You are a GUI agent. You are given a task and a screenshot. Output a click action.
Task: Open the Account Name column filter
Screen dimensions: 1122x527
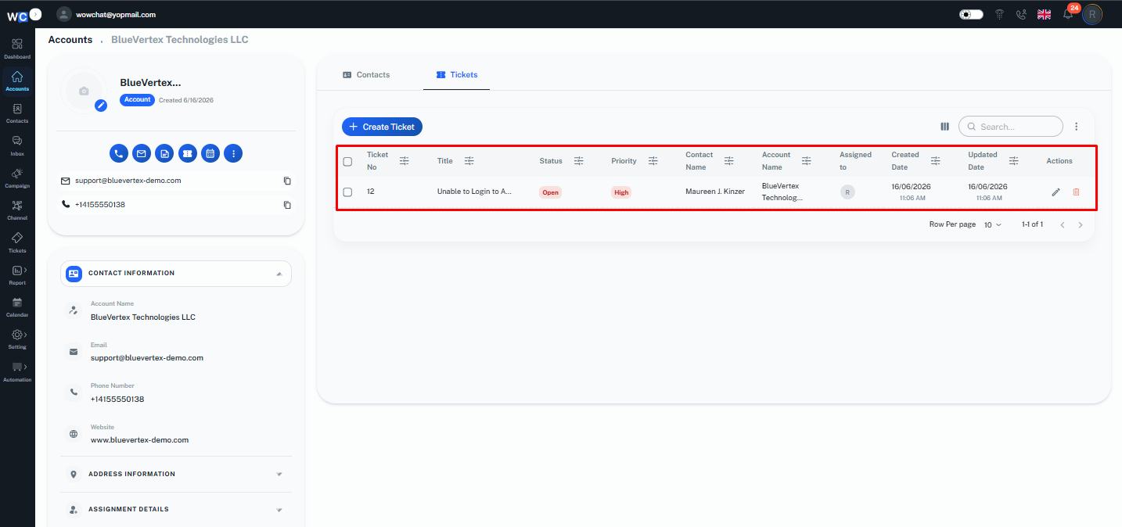(807, 161)
